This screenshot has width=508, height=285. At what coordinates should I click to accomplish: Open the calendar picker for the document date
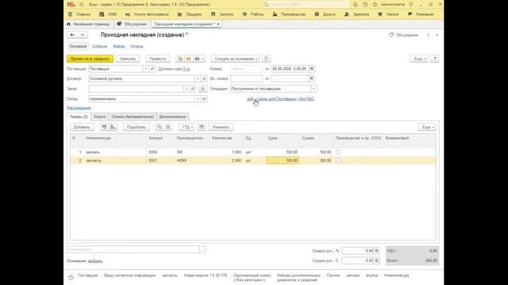[312, 69]
